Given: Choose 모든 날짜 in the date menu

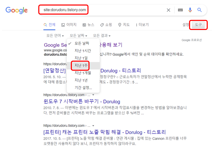Looking at the screenshot, I should 83,44.
